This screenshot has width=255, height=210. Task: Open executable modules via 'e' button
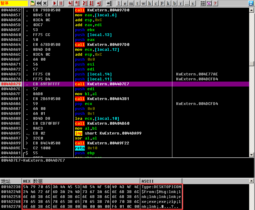[x=125, y=3]
